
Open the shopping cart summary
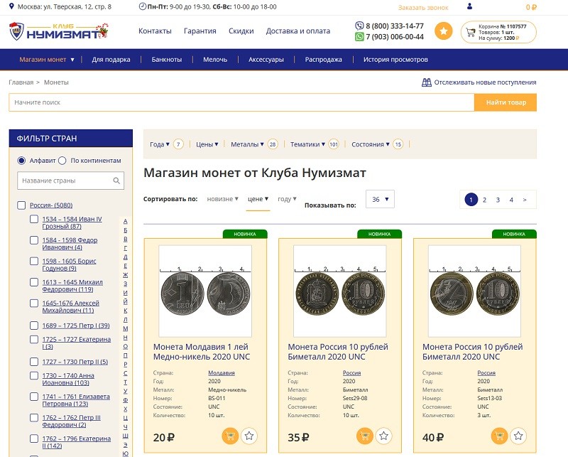[498, 32]
